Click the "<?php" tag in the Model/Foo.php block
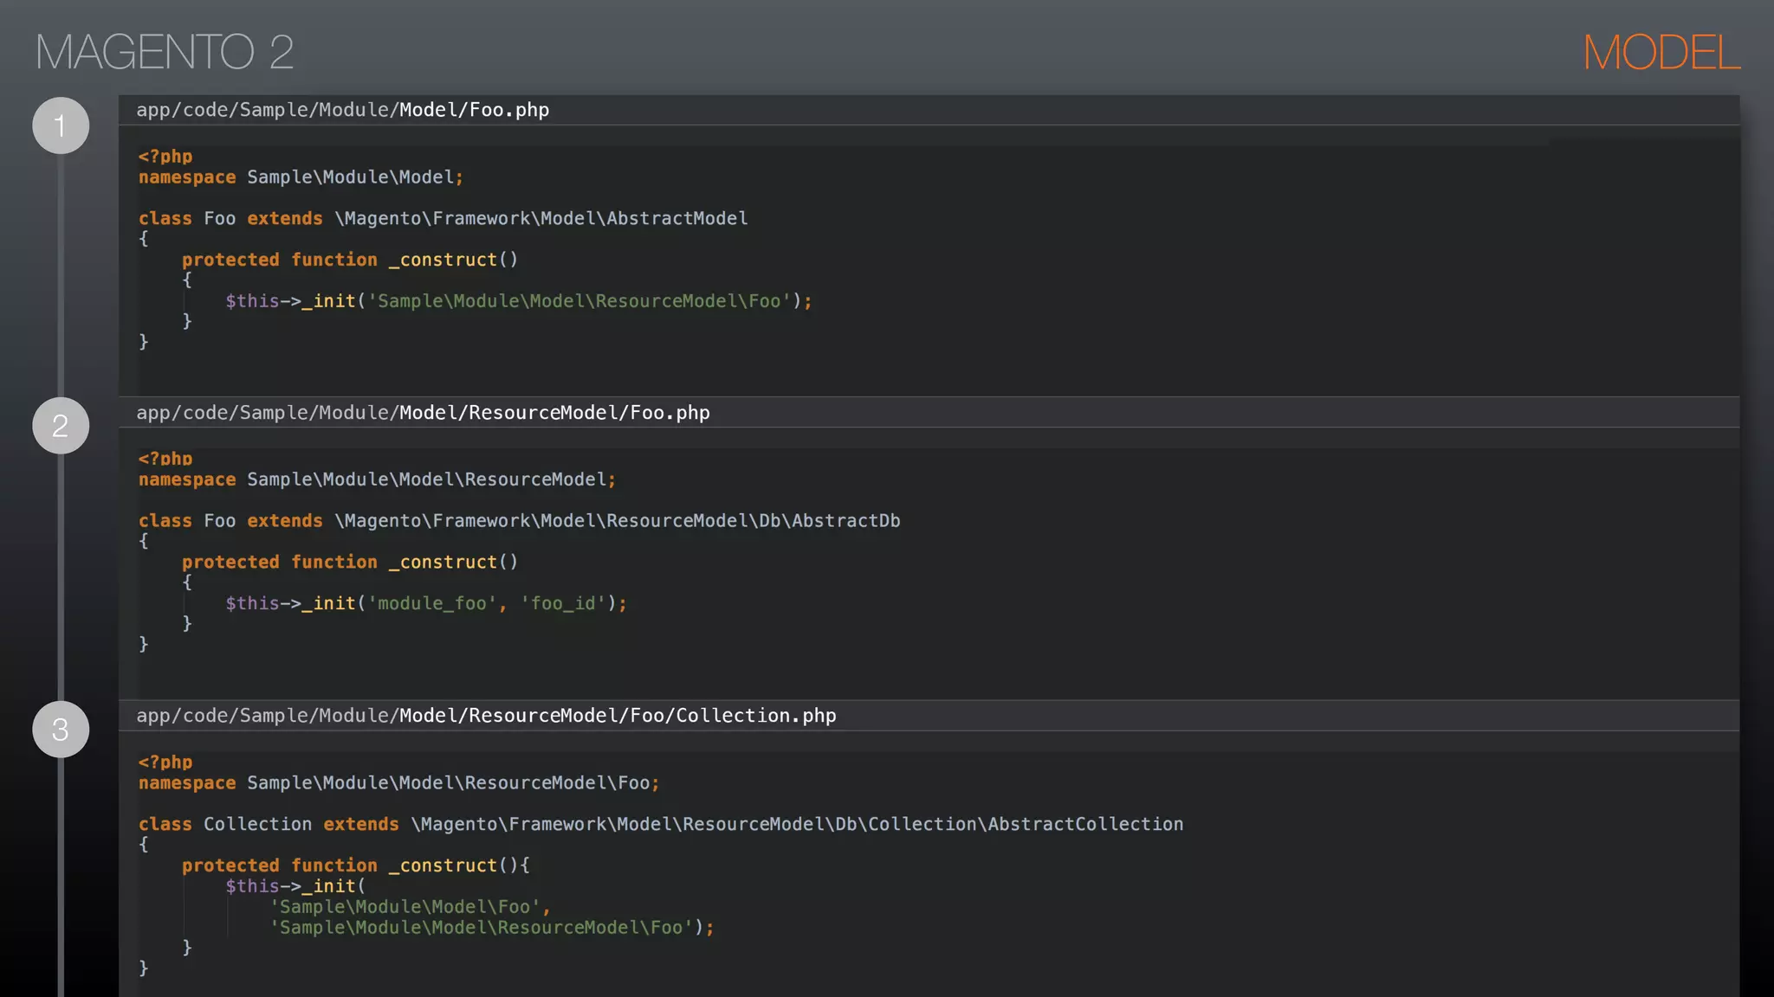This screenshot has height=997, width=1774. tap(165, 157)
